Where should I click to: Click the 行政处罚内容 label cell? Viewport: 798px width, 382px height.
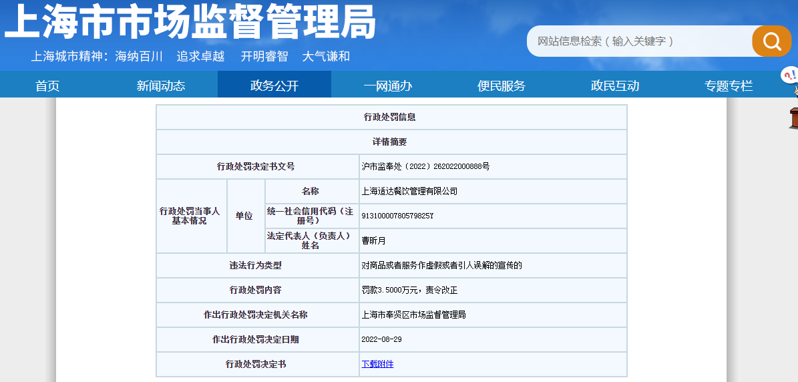pyautogui.click(x=257, y=290)
